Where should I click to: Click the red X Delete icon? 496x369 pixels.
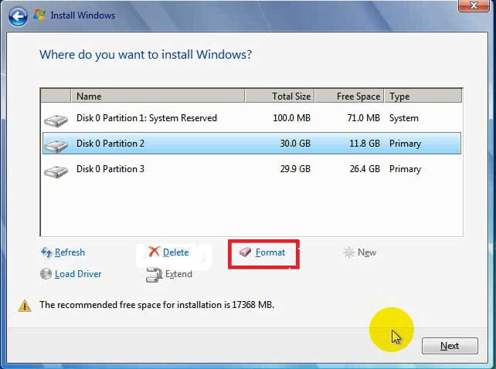[154, 252]
